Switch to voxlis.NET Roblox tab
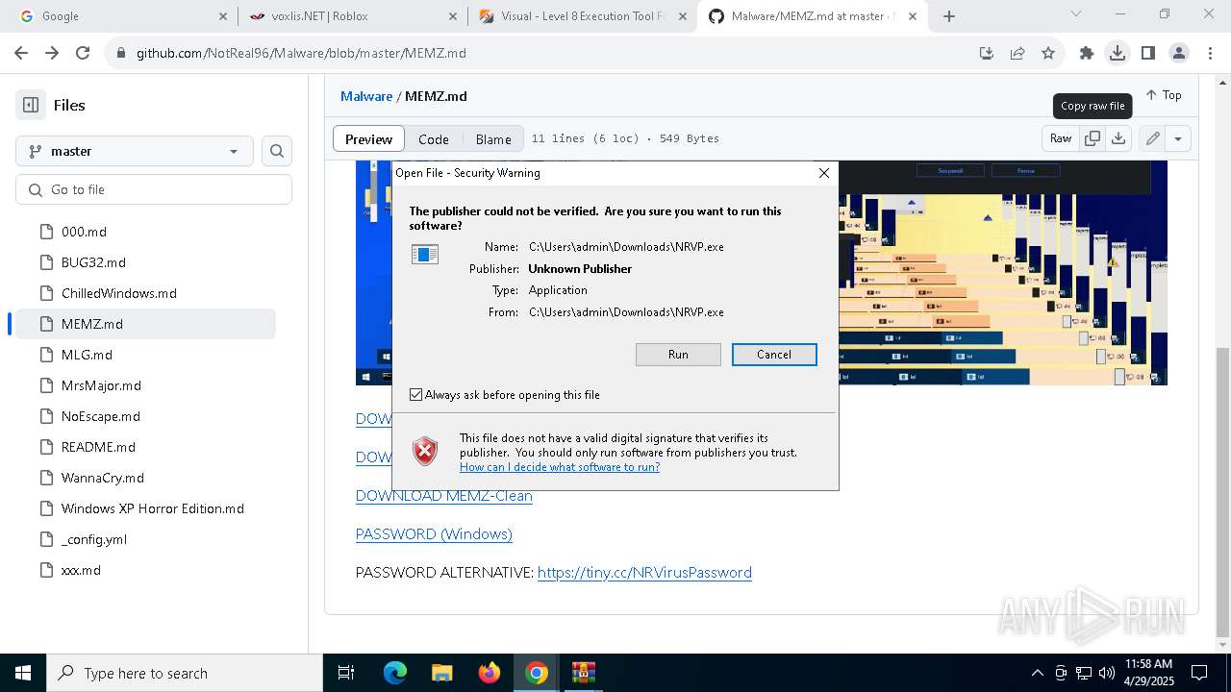 click(x=352, y=16)
